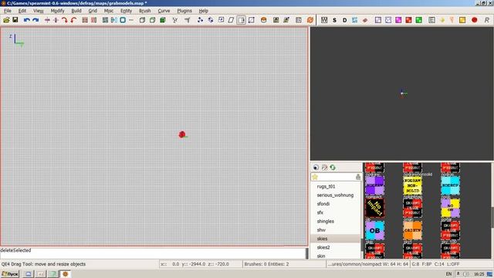Click the EN language indicator in the tray

pos(448,274)
